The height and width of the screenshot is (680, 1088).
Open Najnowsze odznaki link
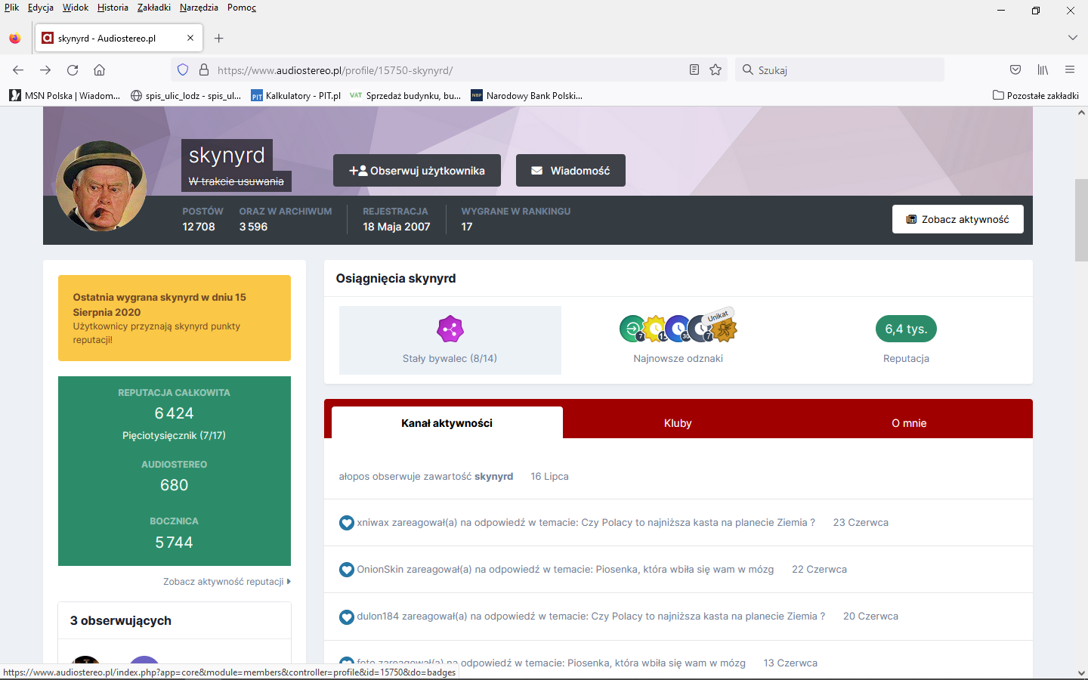678,359
